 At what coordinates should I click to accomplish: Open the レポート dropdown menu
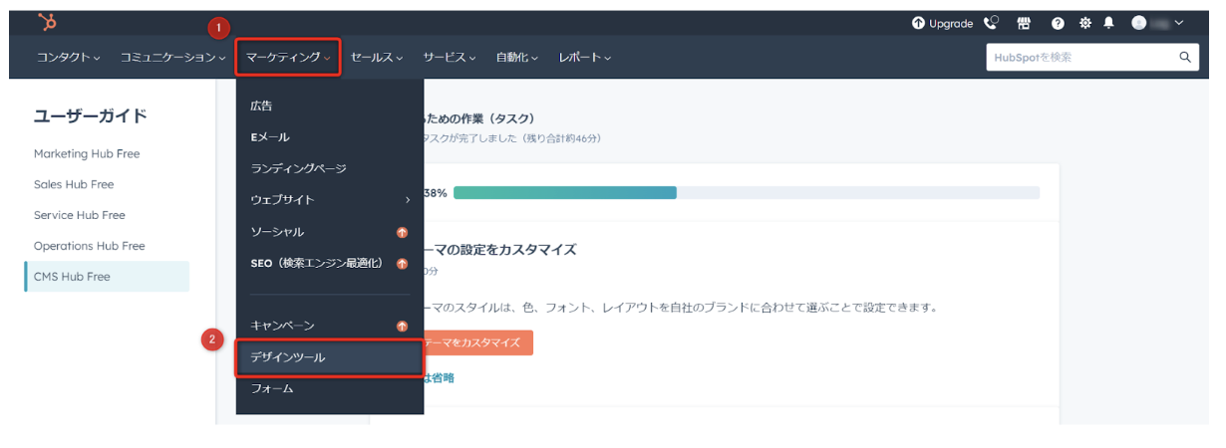tap(585, 58)
